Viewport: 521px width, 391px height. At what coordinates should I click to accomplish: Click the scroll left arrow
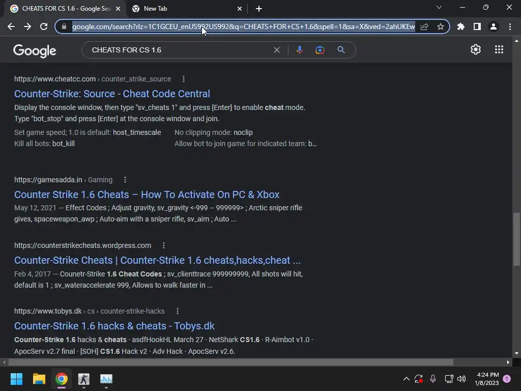(x=4, y=362)
